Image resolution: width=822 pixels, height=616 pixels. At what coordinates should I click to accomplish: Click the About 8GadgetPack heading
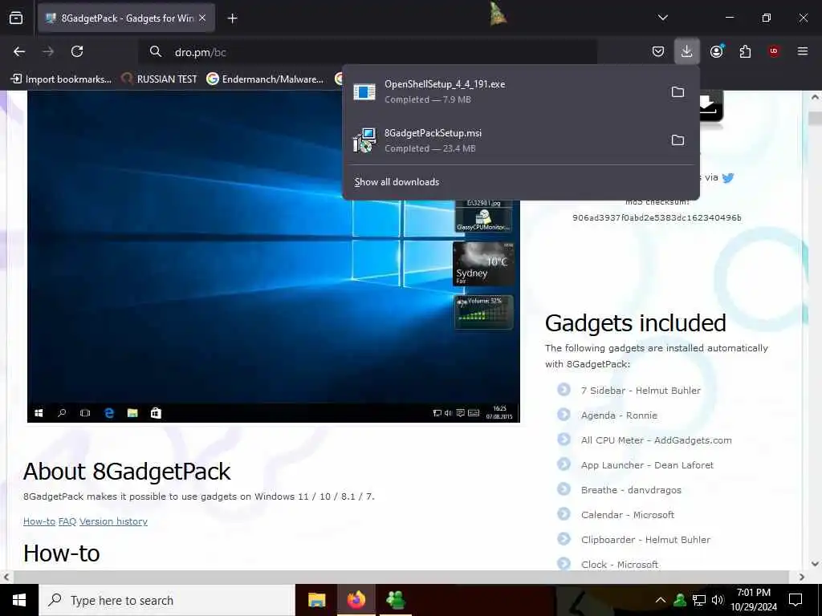pos(127,472)
